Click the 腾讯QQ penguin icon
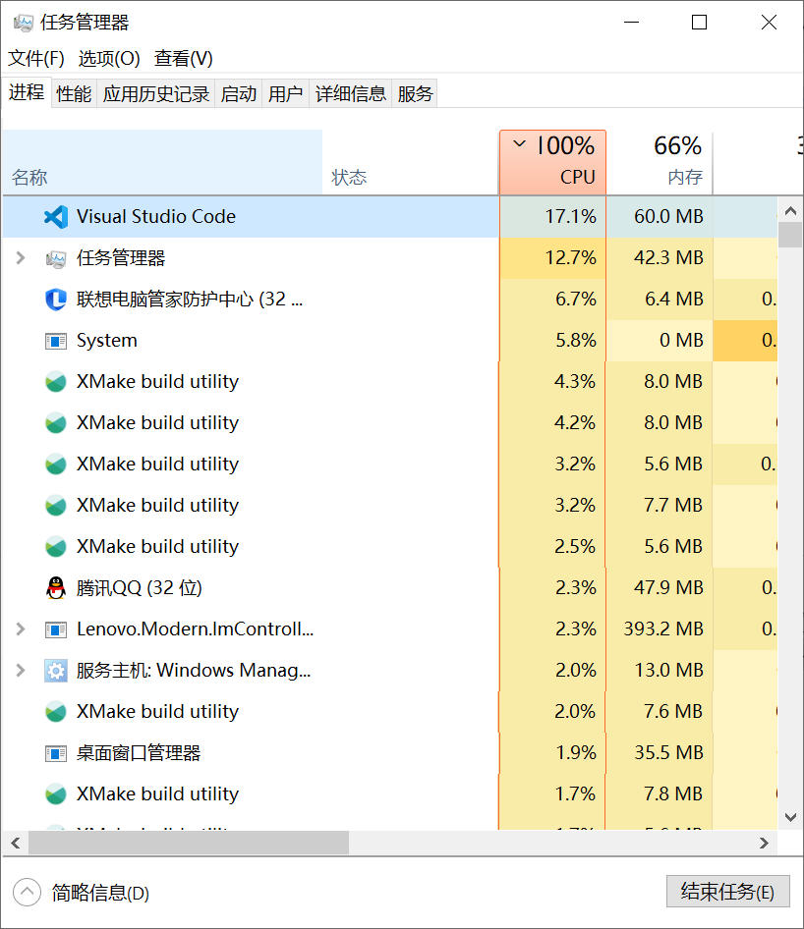The image size is (804, 929). tap(56, 587)
